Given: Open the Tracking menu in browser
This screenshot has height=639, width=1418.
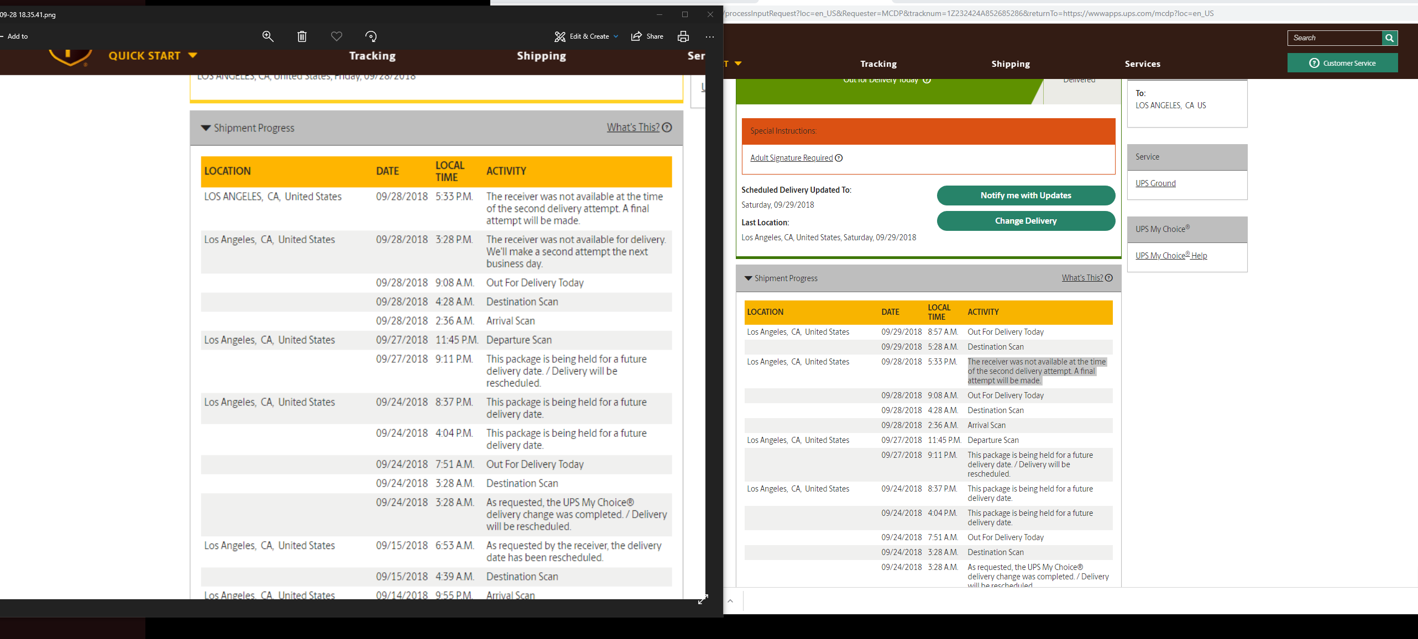Looking at the screenshot, I should [x=878, y=64].
